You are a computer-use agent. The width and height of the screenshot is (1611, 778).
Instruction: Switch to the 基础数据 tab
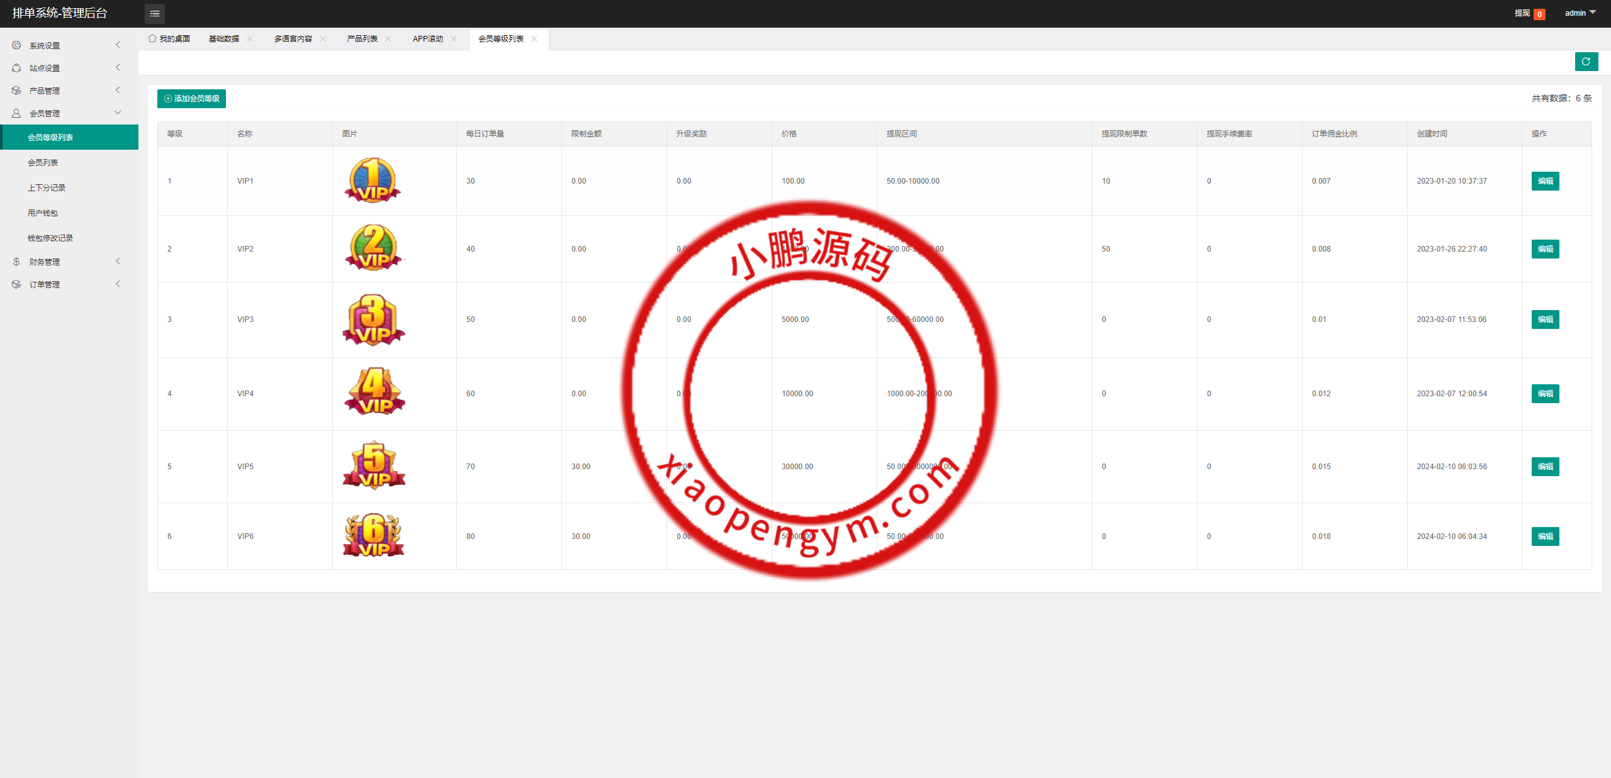(x=224, y=39)
